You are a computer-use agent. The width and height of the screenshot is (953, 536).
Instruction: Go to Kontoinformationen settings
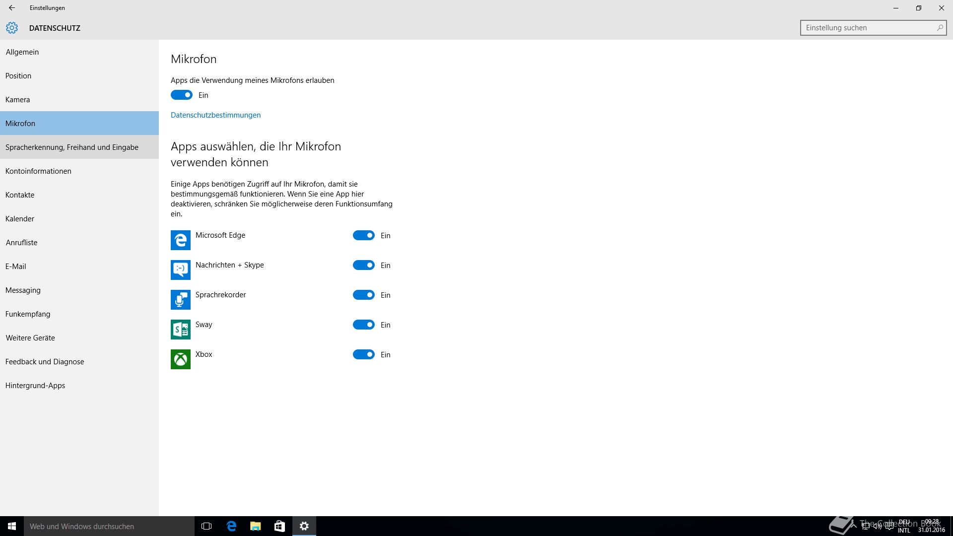79,171
